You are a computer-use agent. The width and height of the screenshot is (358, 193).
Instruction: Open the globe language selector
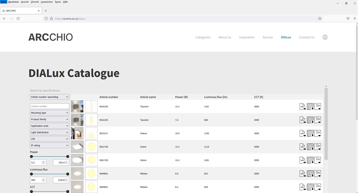pos(325,37)
